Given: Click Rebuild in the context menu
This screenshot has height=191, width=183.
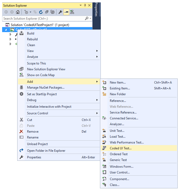Looking at the screenshot, I should pyautogui.click(x=32, y=39).
